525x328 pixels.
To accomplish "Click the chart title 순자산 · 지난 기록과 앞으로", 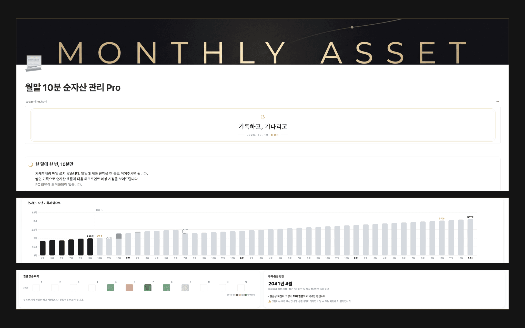I will (44, 203).
